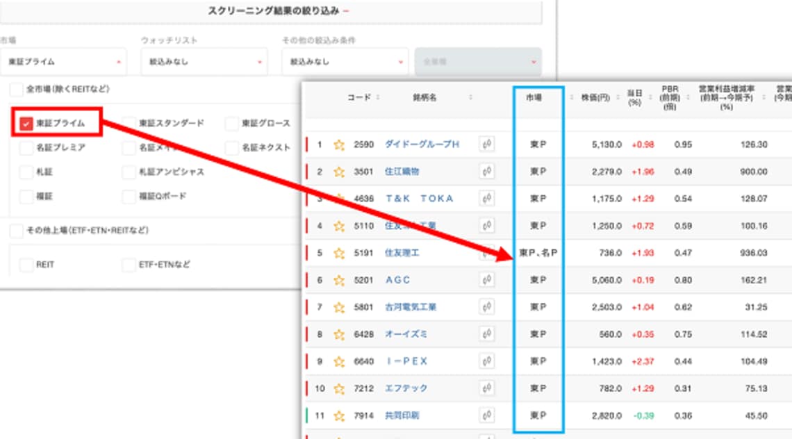Check REIT checkbox
Viewport: 792px width, 439px height.
pos(26,265)
